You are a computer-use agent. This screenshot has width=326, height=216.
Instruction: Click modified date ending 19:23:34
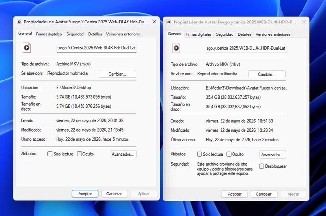click(239, 130)
